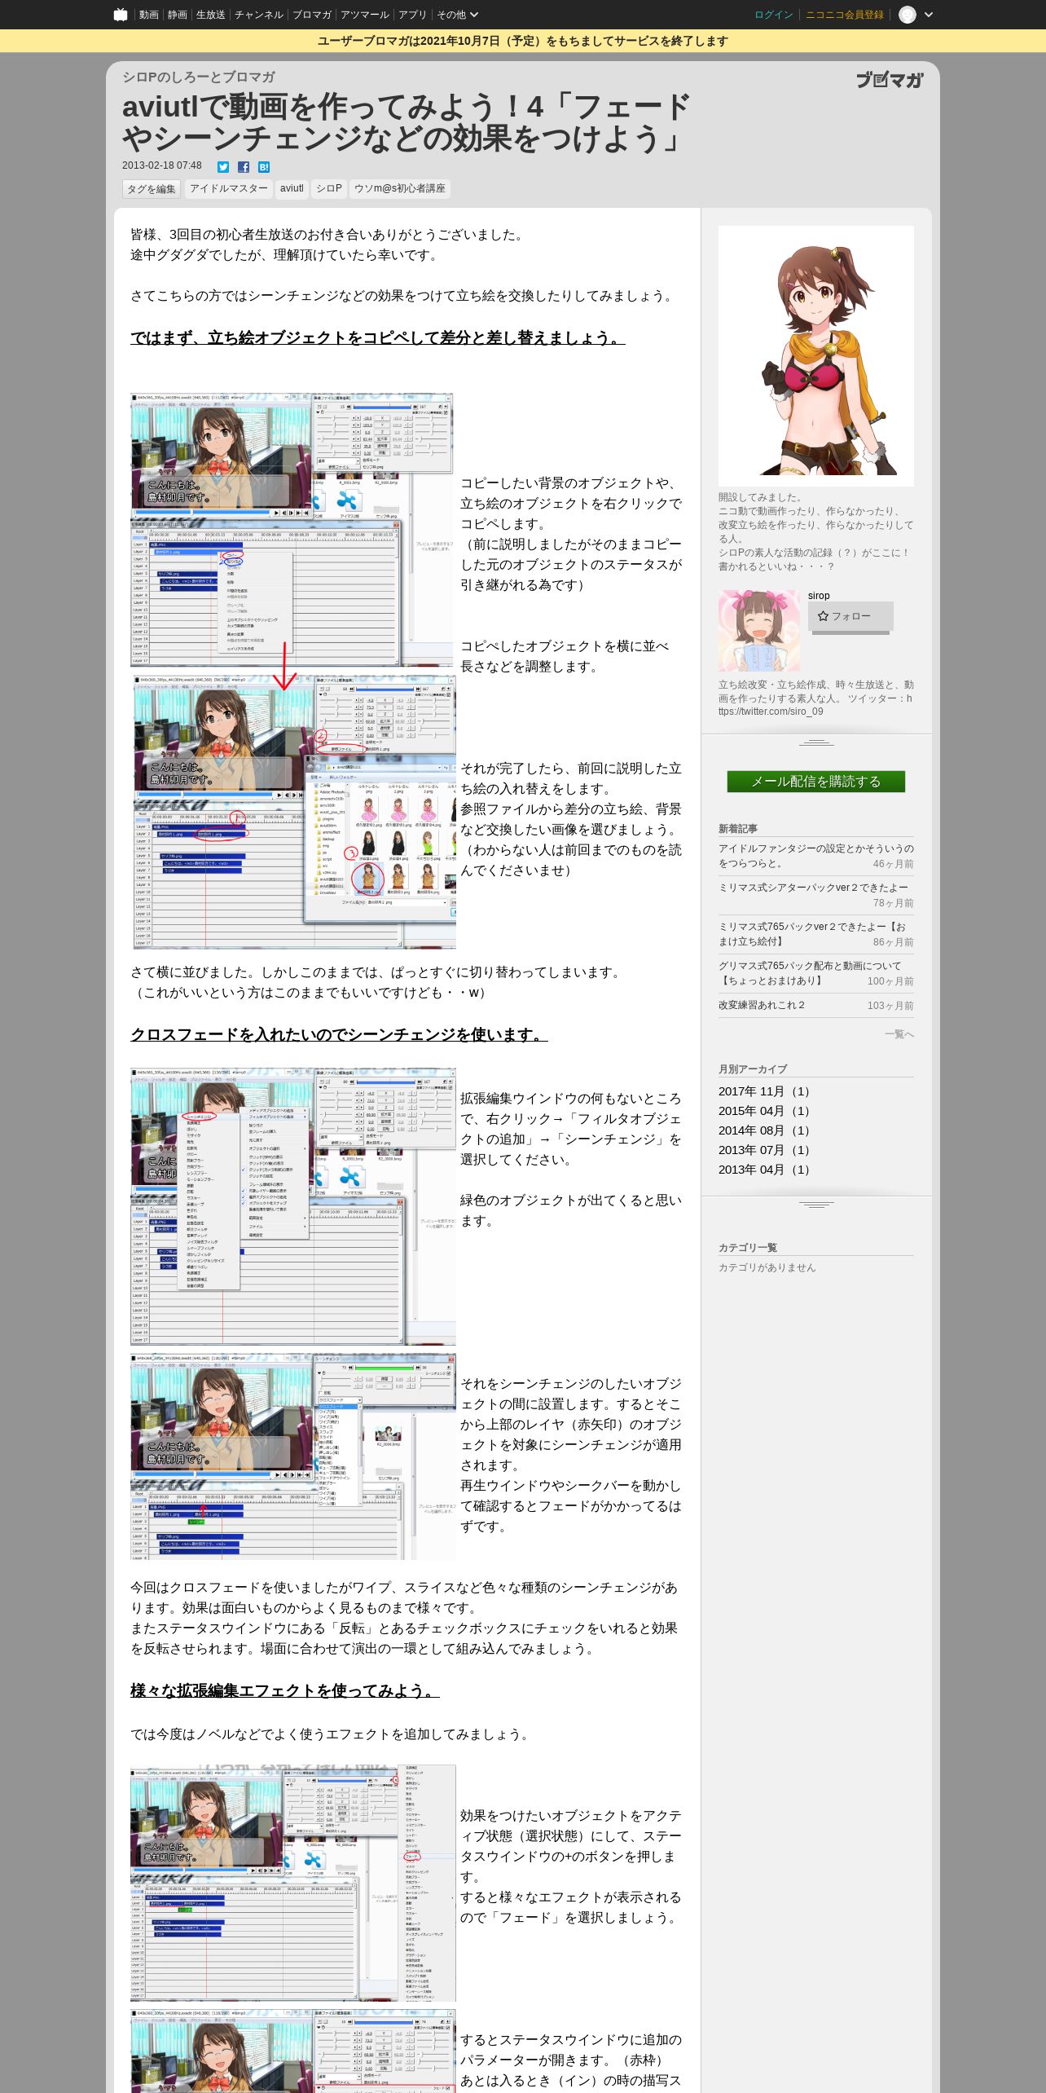Share article on Twitter icon
Image resolution: width=1046 pixels, height=2093 pixels.
[223, 166]
